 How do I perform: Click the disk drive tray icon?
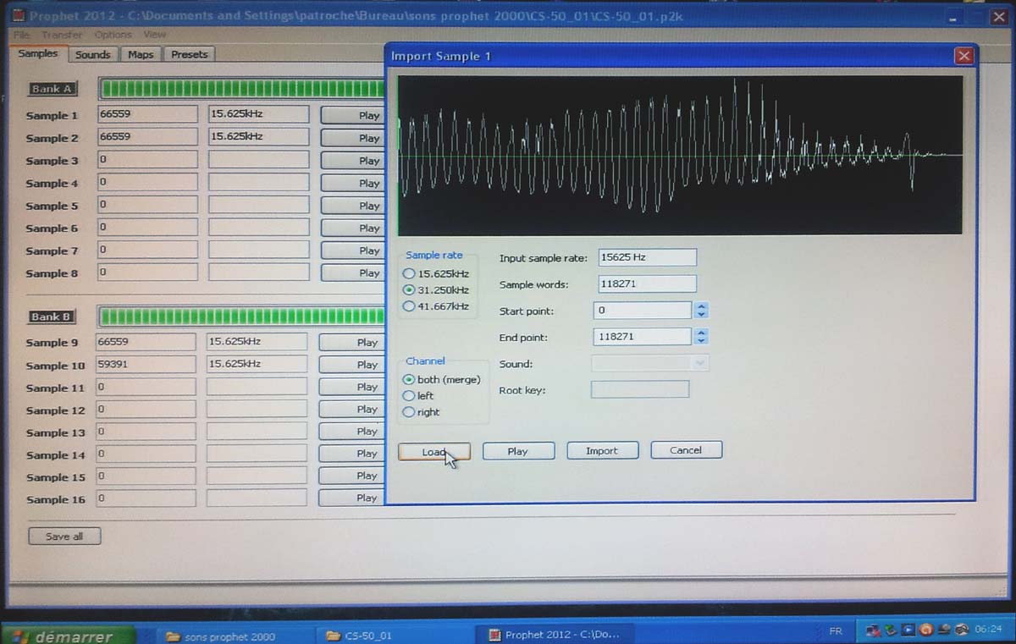[944, 630]
